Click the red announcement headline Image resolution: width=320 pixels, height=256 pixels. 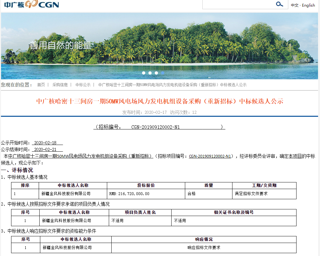[x=160, y=101]
